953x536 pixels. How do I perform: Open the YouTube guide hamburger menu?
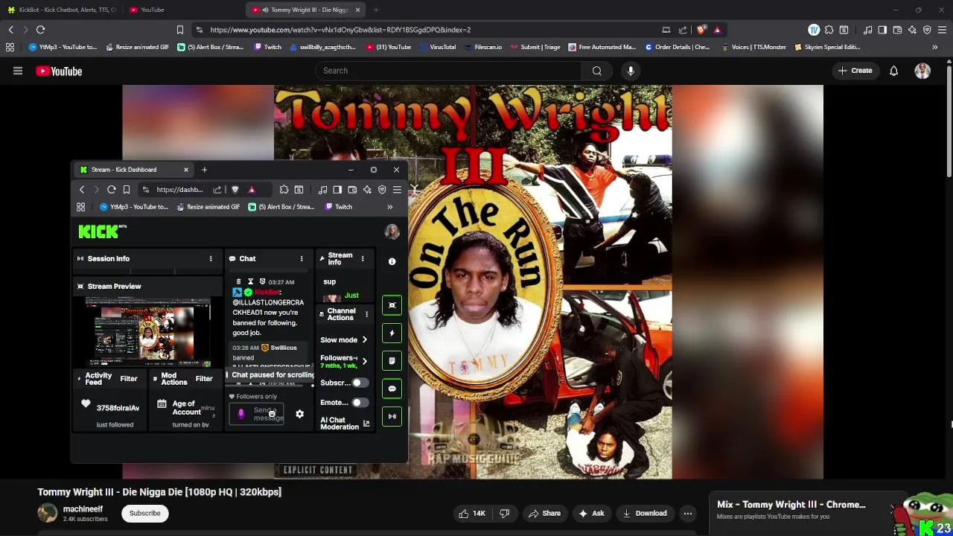[x=18, y=71]
